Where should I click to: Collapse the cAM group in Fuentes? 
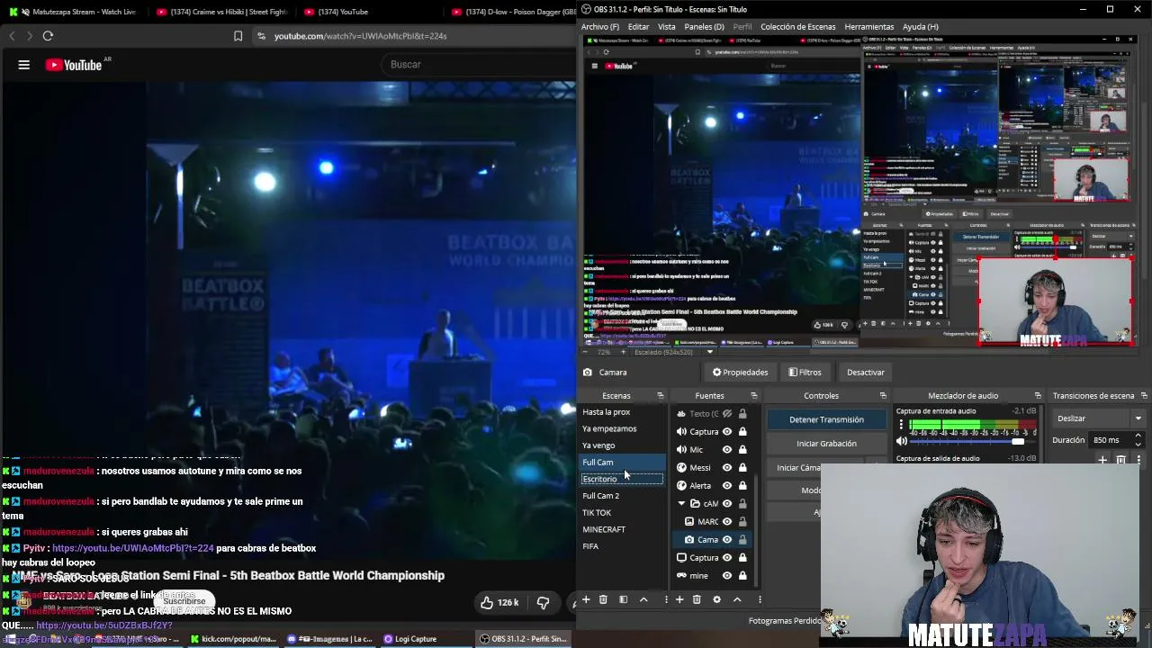pos(681,503)
